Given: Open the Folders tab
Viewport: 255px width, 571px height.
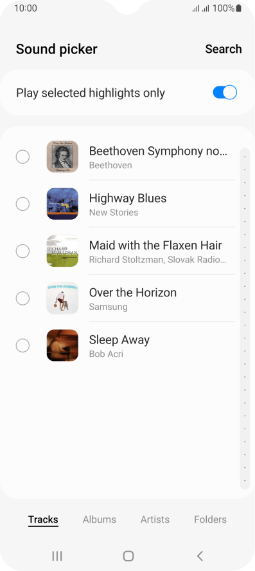Looking at the screenshot, I should coord(211,519).
